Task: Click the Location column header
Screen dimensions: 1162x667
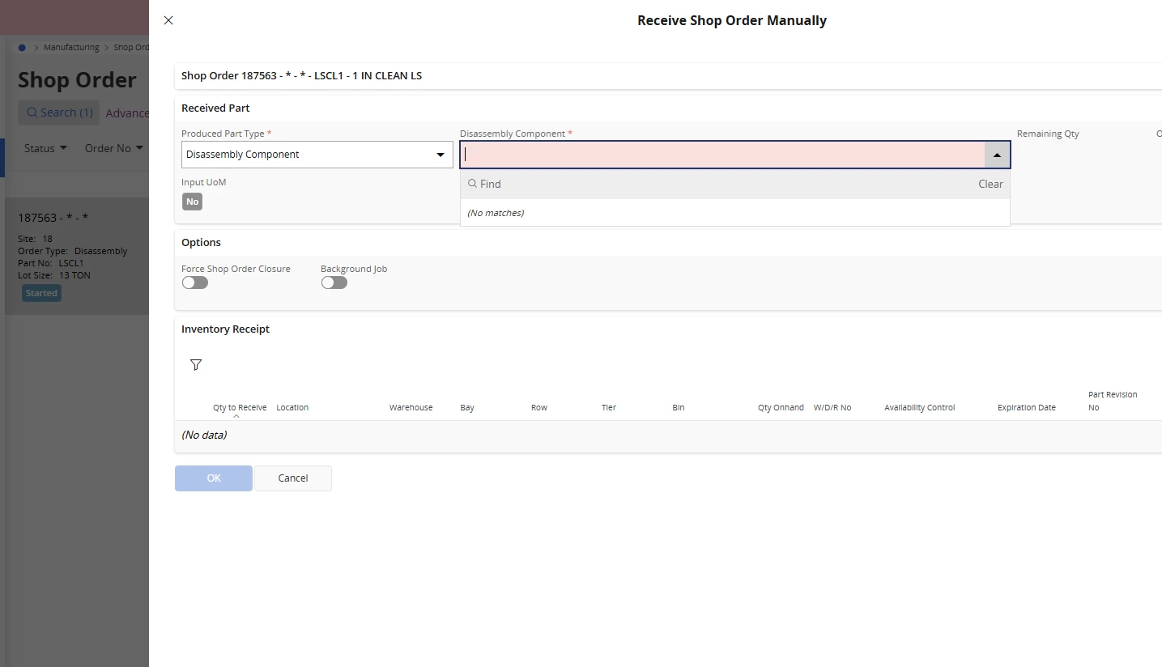Action: tap(292, 408)
